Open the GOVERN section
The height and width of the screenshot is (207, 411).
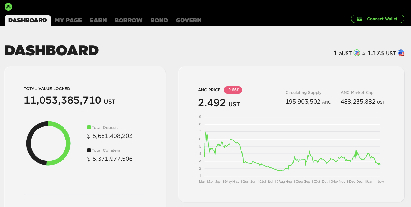click(x=189, y=20)
